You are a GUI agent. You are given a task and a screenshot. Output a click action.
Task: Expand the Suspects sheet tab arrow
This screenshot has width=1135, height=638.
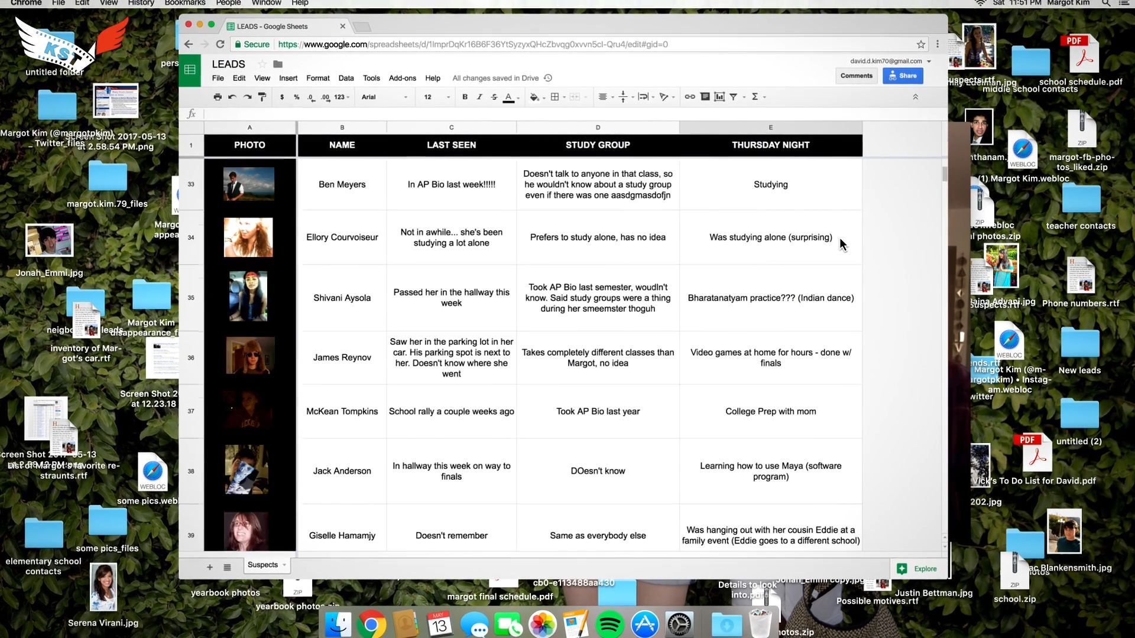(x=284, y=565)
